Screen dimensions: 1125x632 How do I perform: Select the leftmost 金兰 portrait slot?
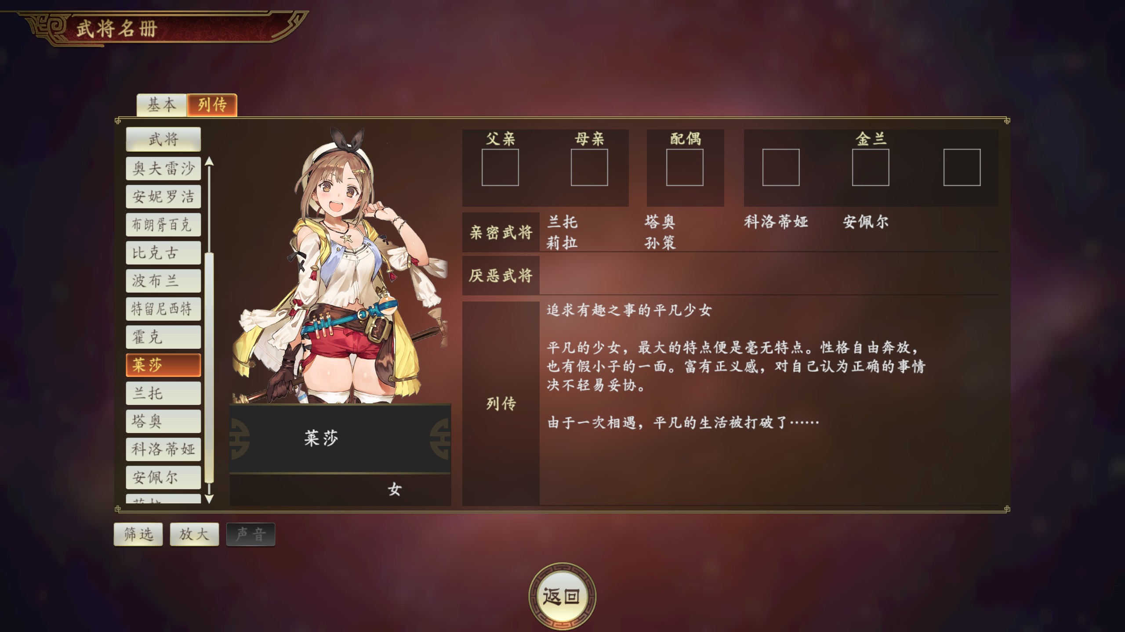(x=781, y=167)
